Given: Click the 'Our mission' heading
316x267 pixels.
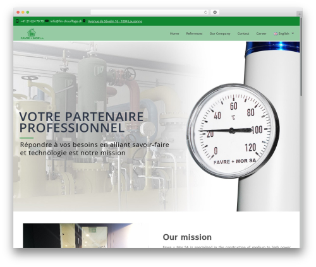Looking at the screenshot, I should (x=187, y=237).
